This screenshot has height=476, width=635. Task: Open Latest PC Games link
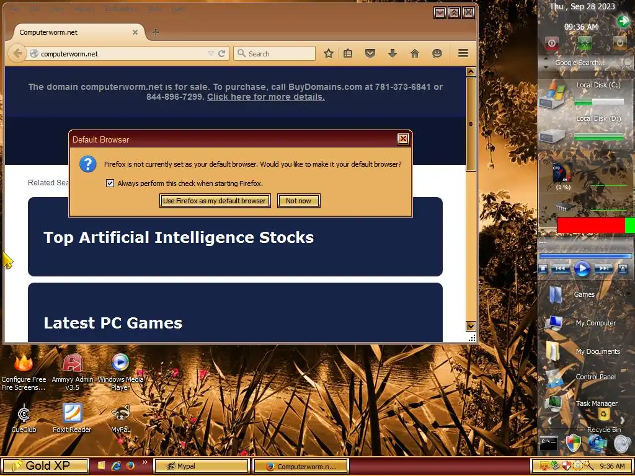pyautogui.click(x=113, y=322)
